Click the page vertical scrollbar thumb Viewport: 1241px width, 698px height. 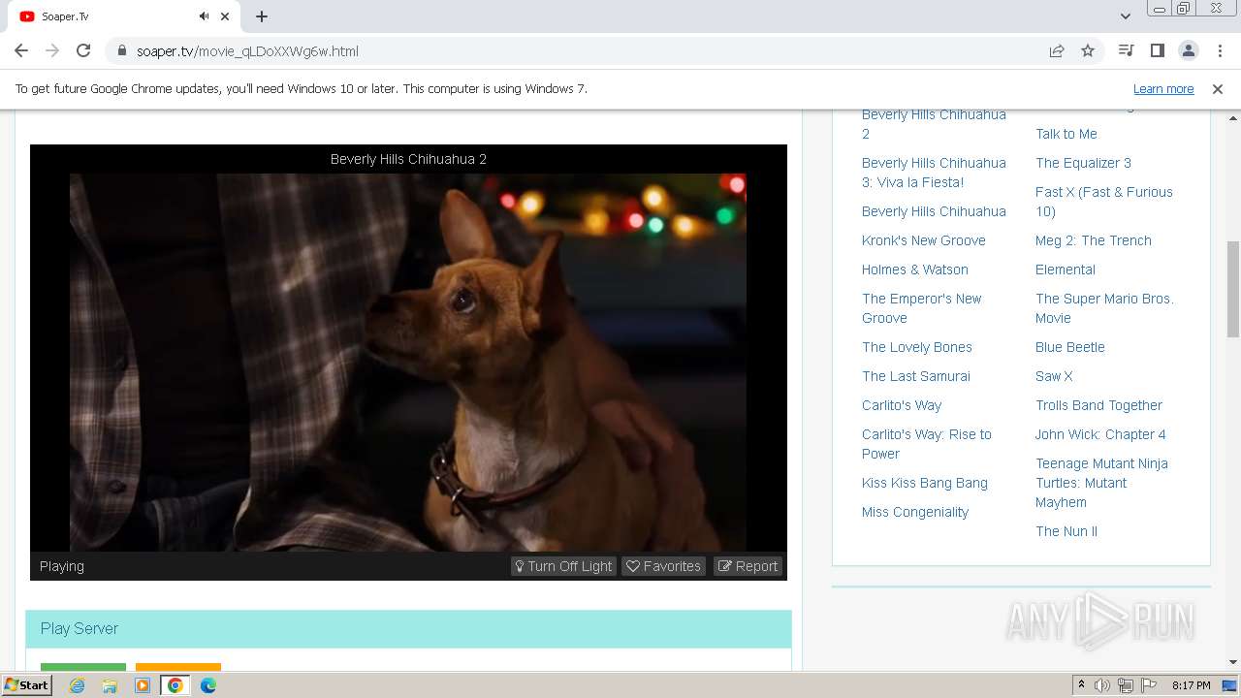pyautogui.click(x=1233, y=289)
